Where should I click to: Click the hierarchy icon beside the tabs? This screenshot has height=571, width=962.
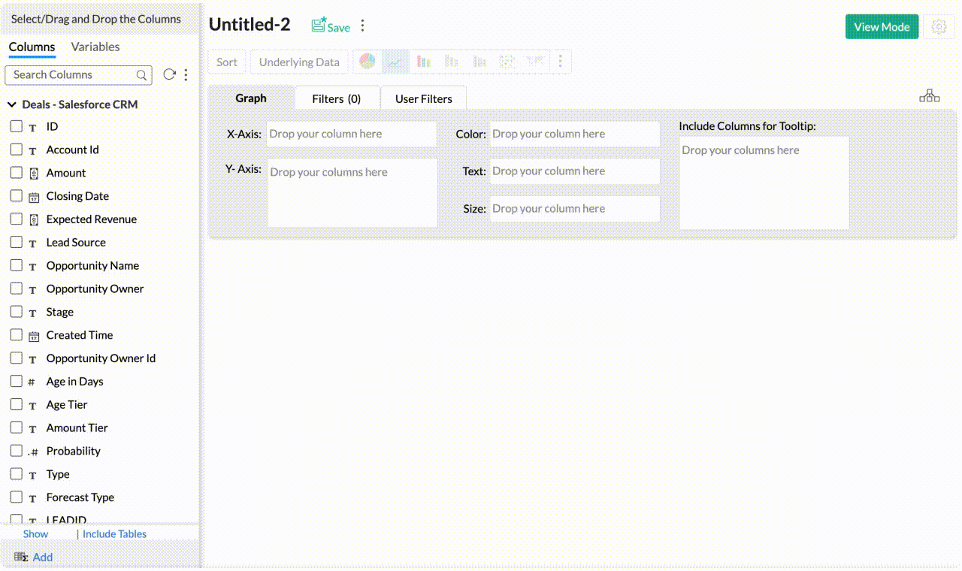[x=929, y=96]
